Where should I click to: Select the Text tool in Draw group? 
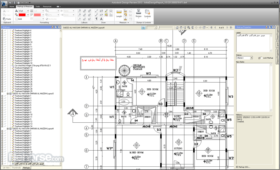pyautogui.click(x=101, y=19)
